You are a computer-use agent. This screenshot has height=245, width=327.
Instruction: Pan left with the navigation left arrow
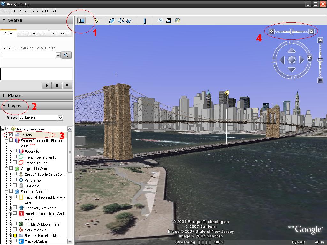pos(282,60)
